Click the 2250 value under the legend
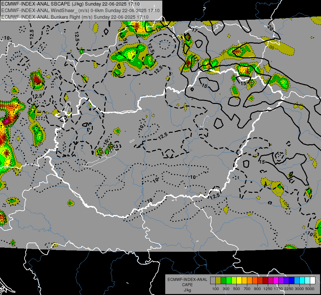321x295 pixels. pyautogui.click(x=289, y=289)
